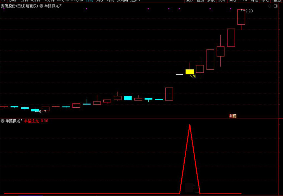Expand the 半路抓龙F sub-indicator dropdown arrow
Image resolution: width=283 pixels, height=196 pixels.
click(x=3, y=121)
